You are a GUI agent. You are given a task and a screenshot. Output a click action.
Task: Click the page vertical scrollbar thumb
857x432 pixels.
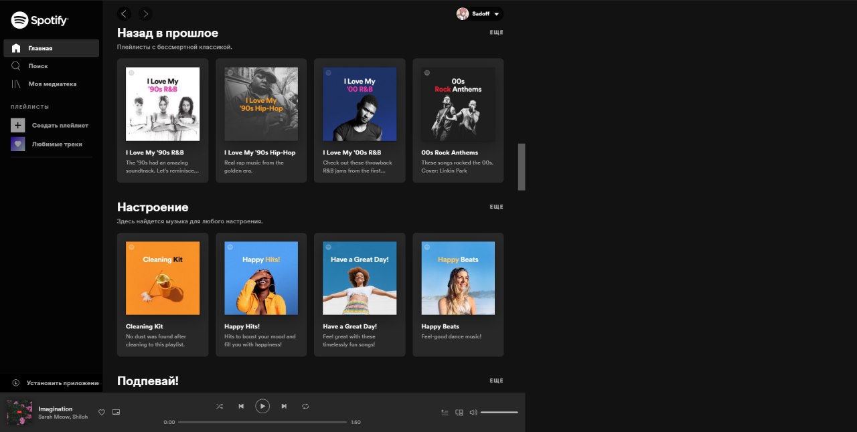click(x=522, y=167)
